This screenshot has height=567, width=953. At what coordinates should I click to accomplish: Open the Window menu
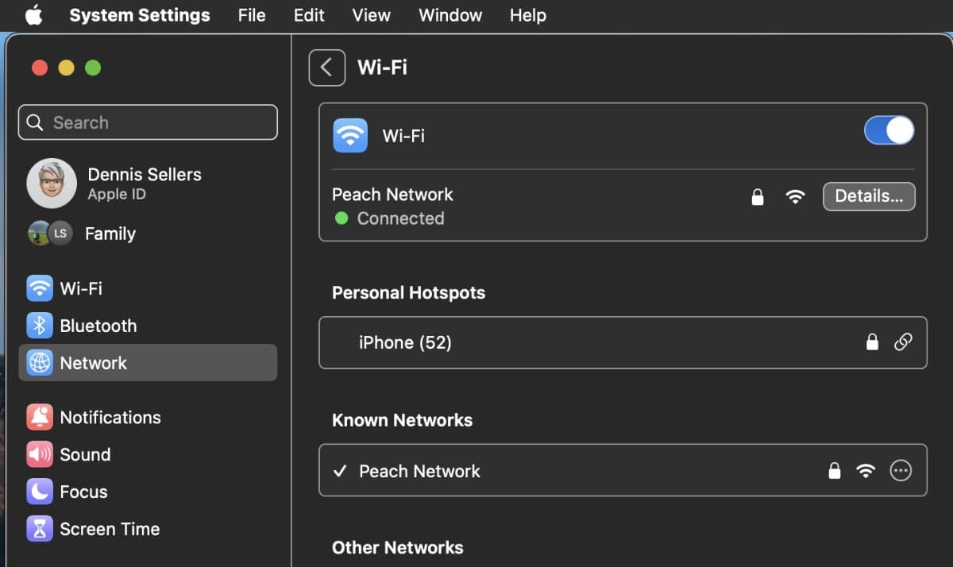click(450, 15)
